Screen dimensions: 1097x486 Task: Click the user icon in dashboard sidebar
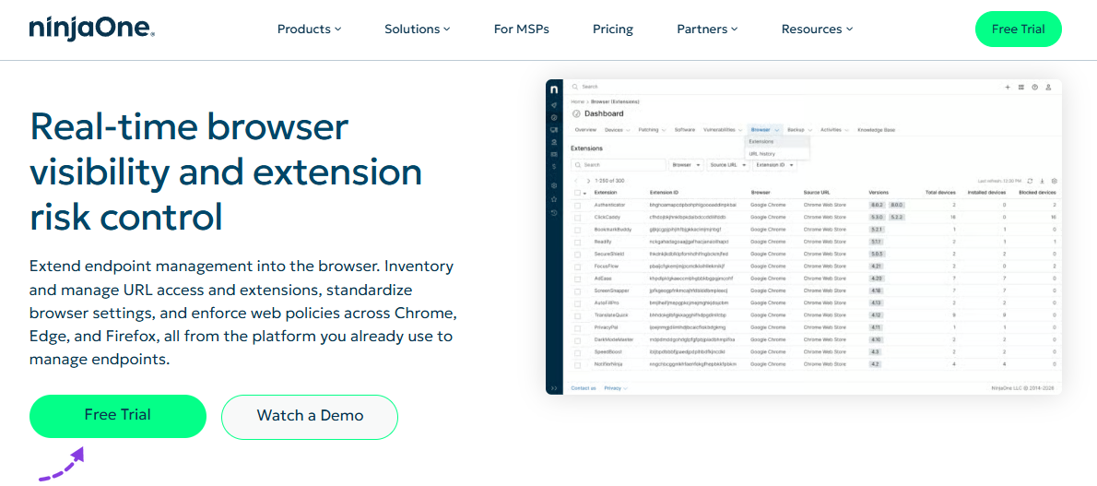(554, 141)
